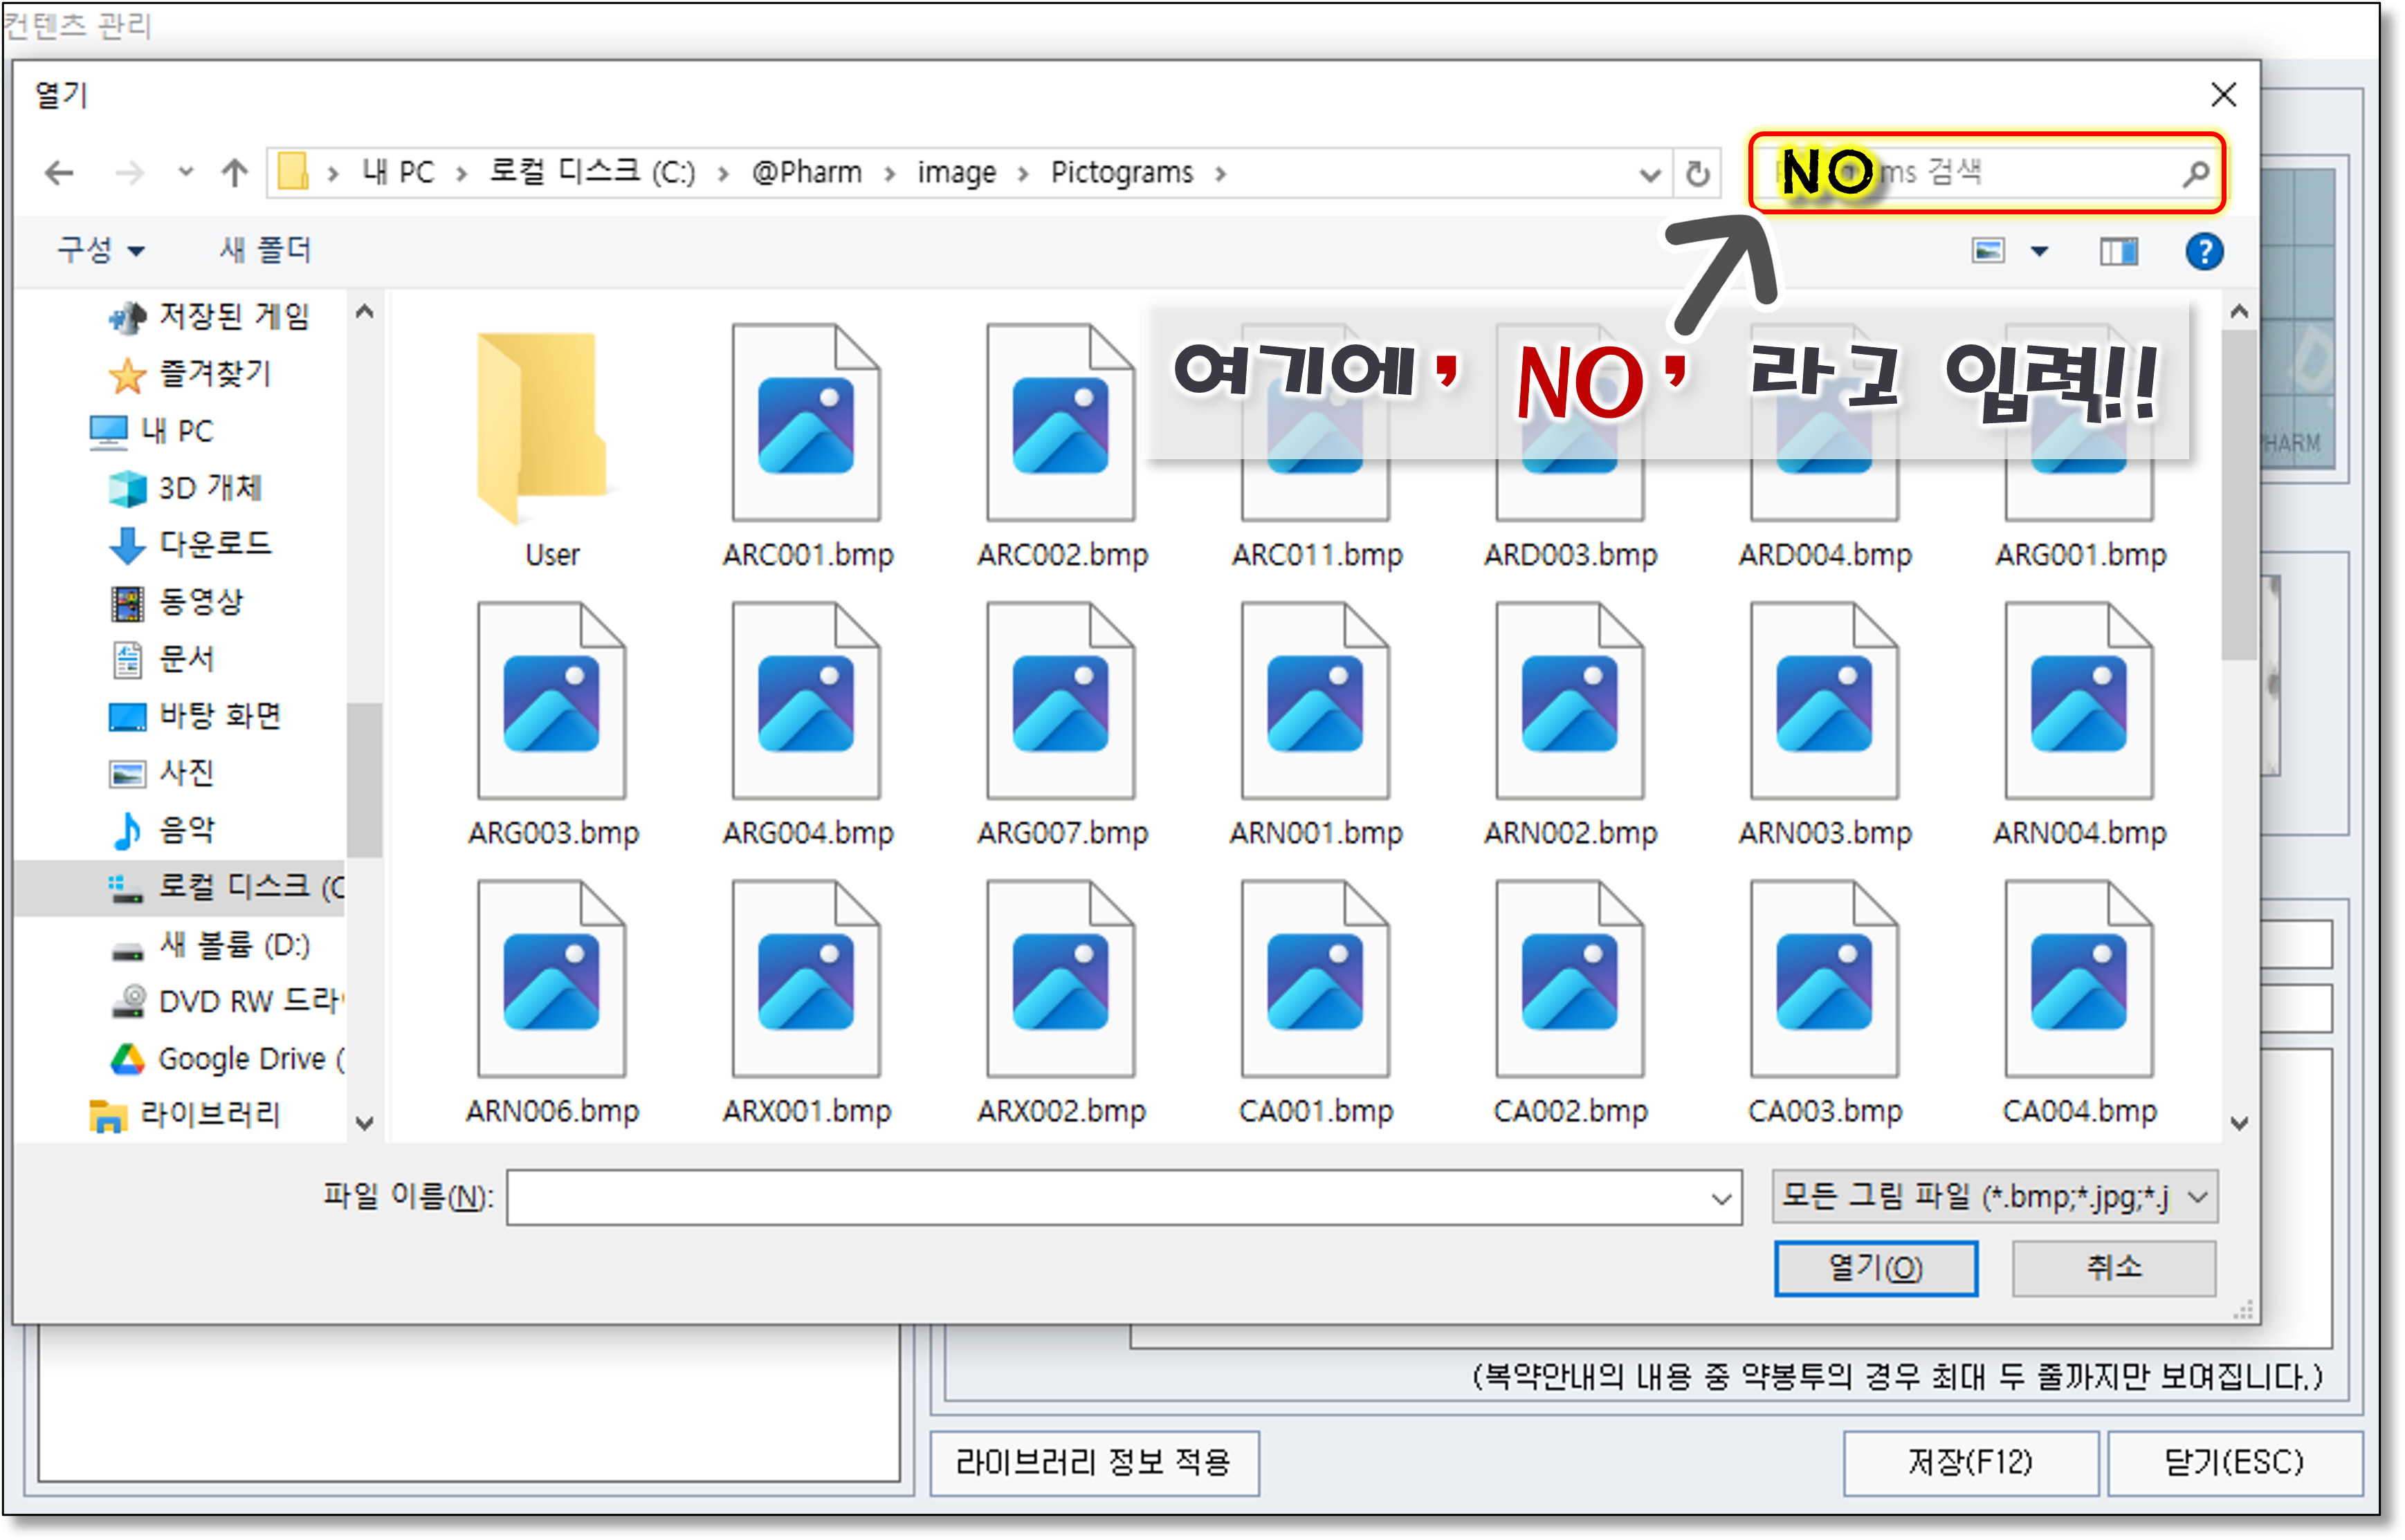Click the file list scroll down arrow
The image size is (2405, 1540).
(x=2239, y=1124)
